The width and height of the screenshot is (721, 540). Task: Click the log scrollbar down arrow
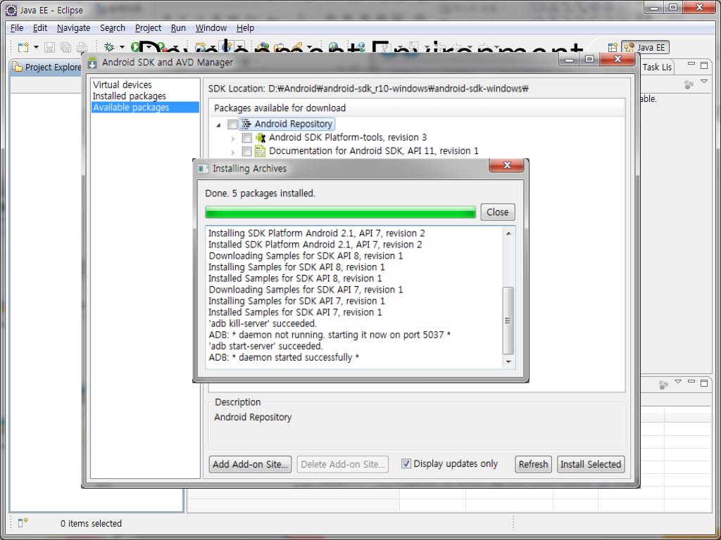pyautogui.click(x=508, y=362)
